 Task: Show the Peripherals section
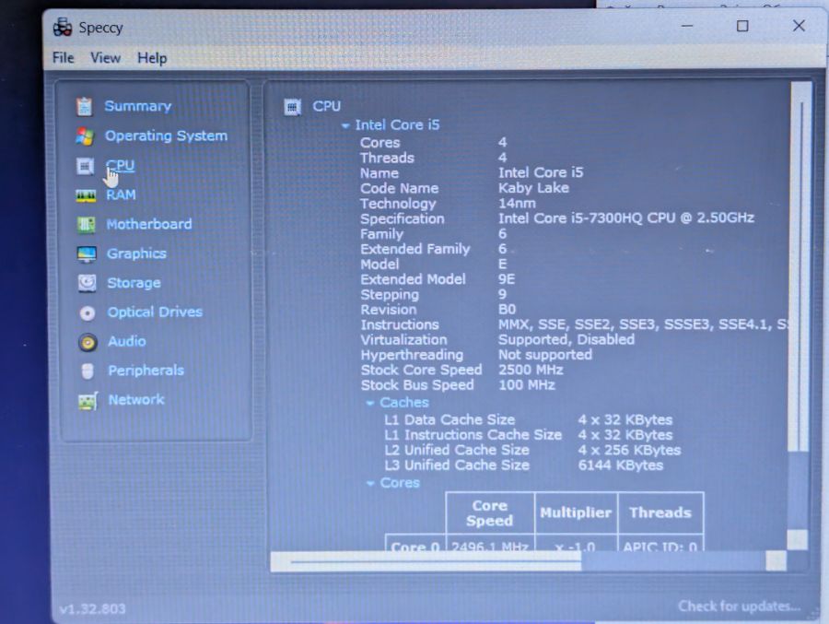146,371
